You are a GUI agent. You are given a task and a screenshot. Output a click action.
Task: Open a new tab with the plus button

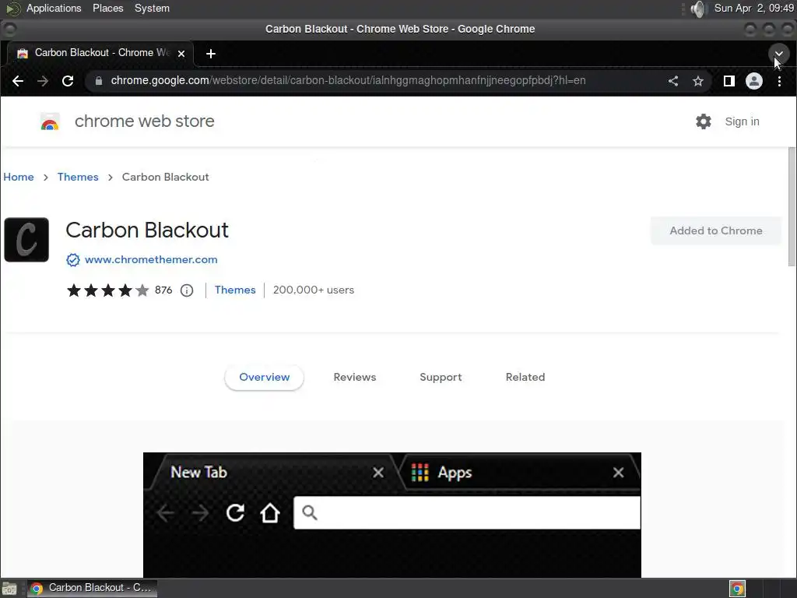[210, 54]
